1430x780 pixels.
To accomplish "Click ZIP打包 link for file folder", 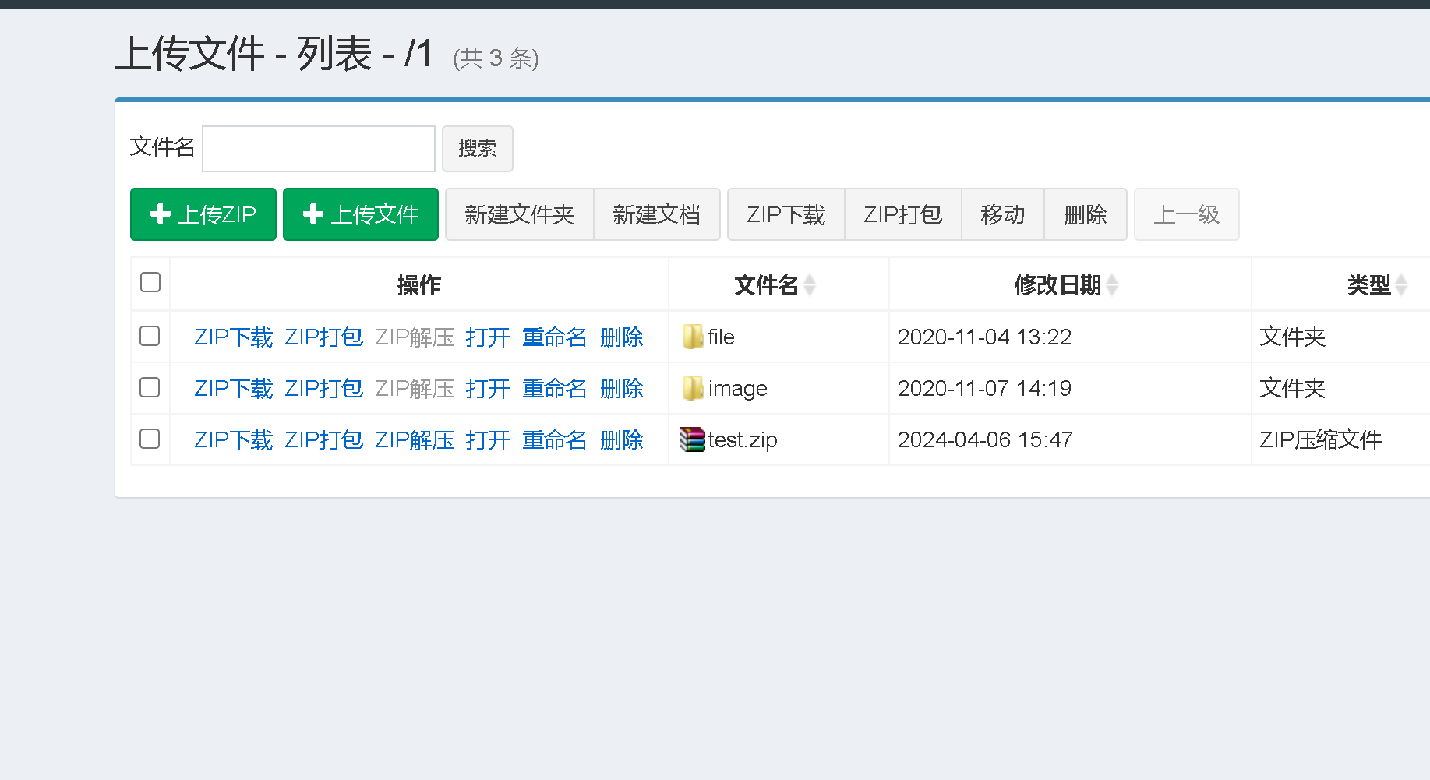I will coord(324,337).
